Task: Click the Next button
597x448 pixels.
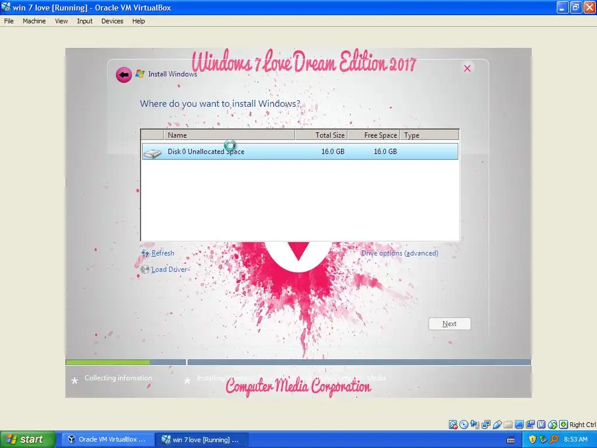Action: coord(449,324)
